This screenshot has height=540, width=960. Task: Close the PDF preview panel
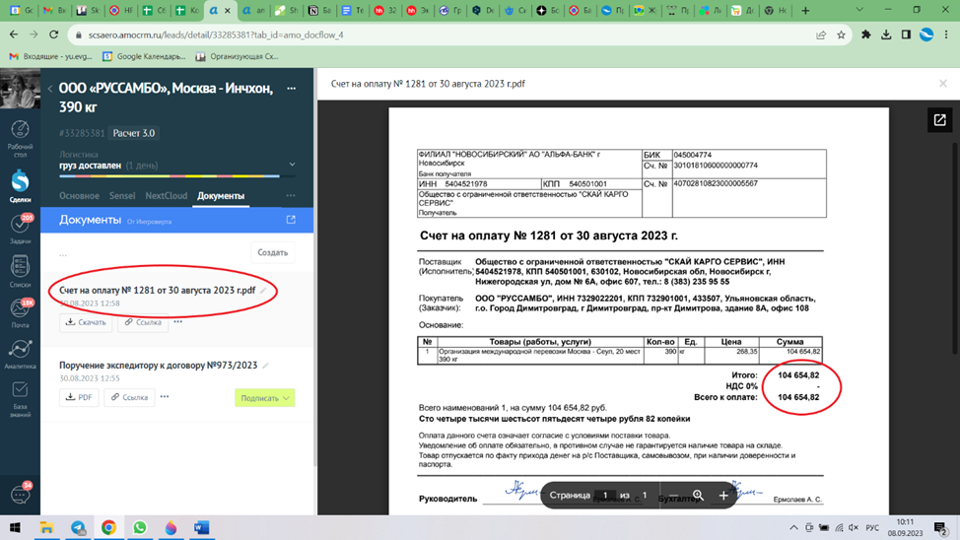click(942, 84)
